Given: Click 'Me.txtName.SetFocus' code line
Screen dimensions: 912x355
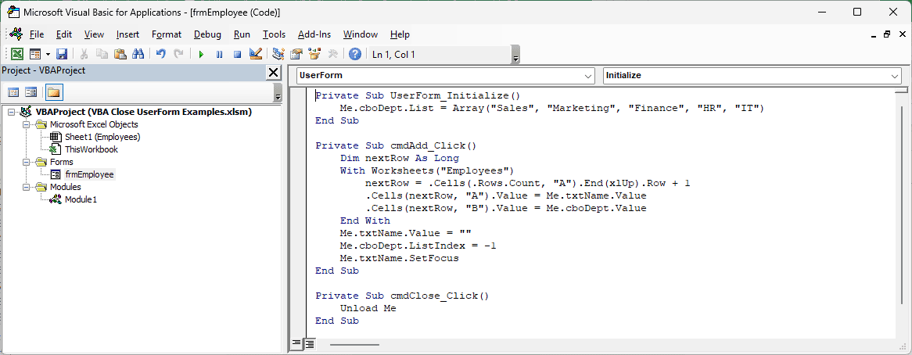Looking at the screenshot, I should [x=400, y=258].
